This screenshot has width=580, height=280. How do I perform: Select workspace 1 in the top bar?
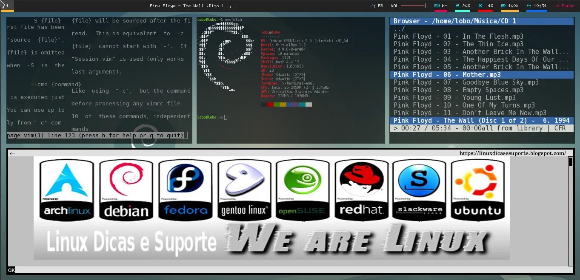7,6
